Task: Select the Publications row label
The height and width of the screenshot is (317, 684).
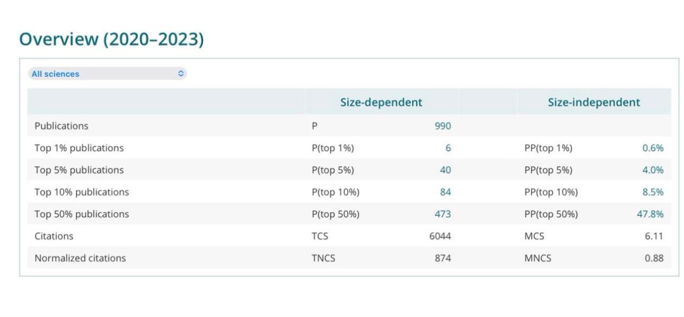Action: [x=62, y=126]
